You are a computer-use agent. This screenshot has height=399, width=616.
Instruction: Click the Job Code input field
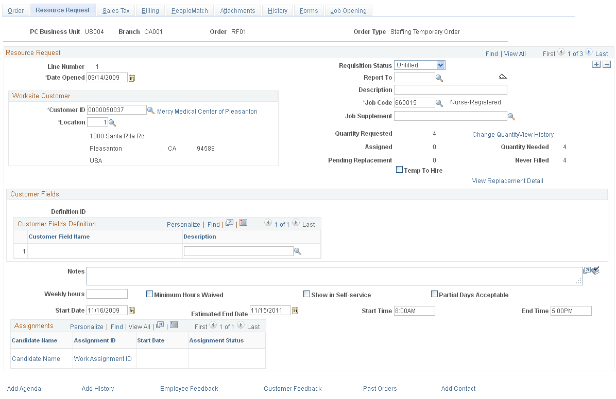[415, 103]
